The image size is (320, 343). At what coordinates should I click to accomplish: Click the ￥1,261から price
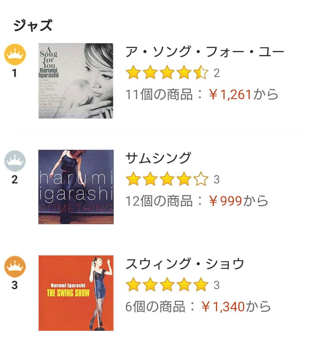pyautogui.click(x=244, y=94)
